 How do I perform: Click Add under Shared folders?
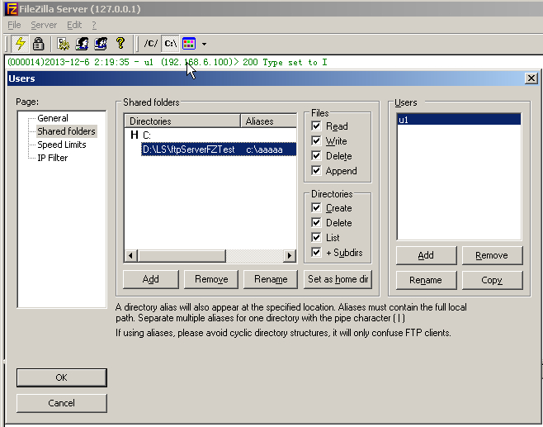pos(151,279)
